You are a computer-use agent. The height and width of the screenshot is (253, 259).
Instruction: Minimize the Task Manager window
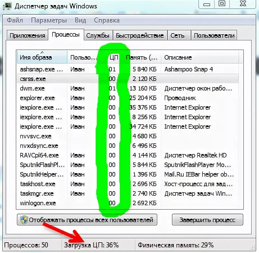[x=206, y=4]
